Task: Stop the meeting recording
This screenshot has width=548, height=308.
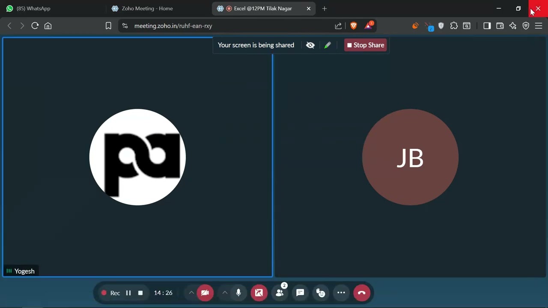Action: point(140,293)
